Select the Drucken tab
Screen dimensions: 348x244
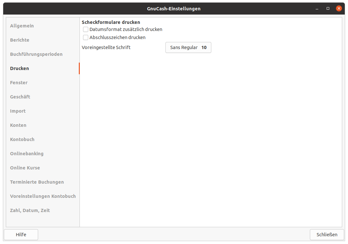(x=19, y=68)
